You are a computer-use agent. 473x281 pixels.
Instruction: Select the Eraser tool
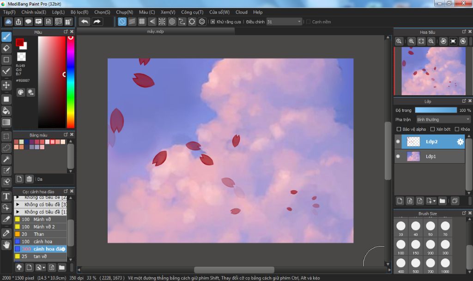click(x=6, y=48)
